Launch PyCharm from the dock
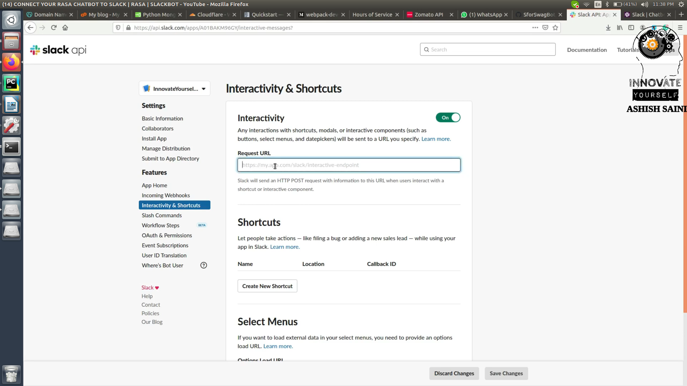The width and height of the screenshot is (687, 386). (x=12, y=83)
